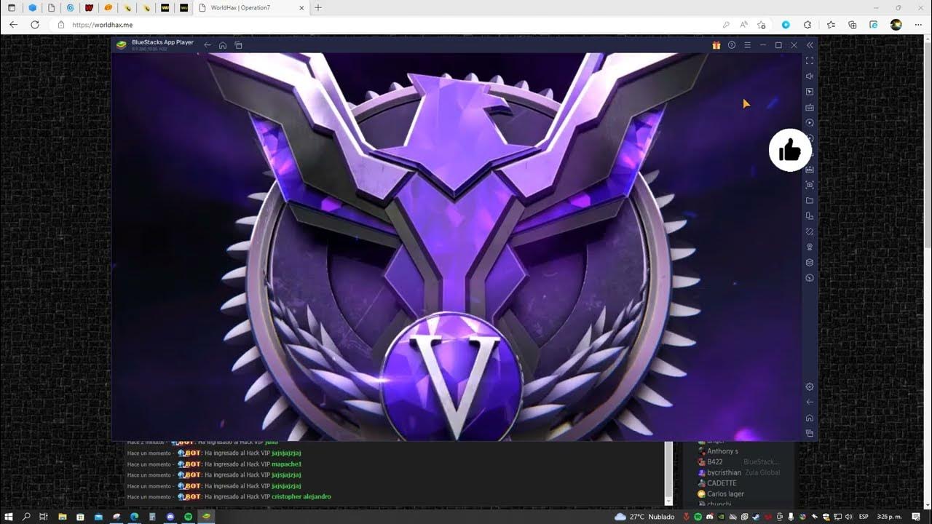Click the Read aloud icon in address bar

pyautogui.click(x=743, y=25)
